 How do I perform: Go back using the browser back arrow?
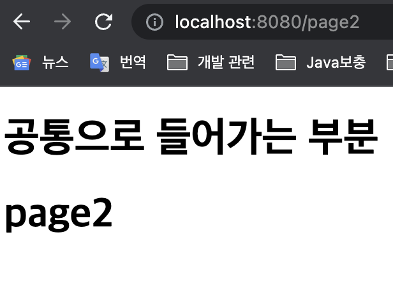pos(22,22)
